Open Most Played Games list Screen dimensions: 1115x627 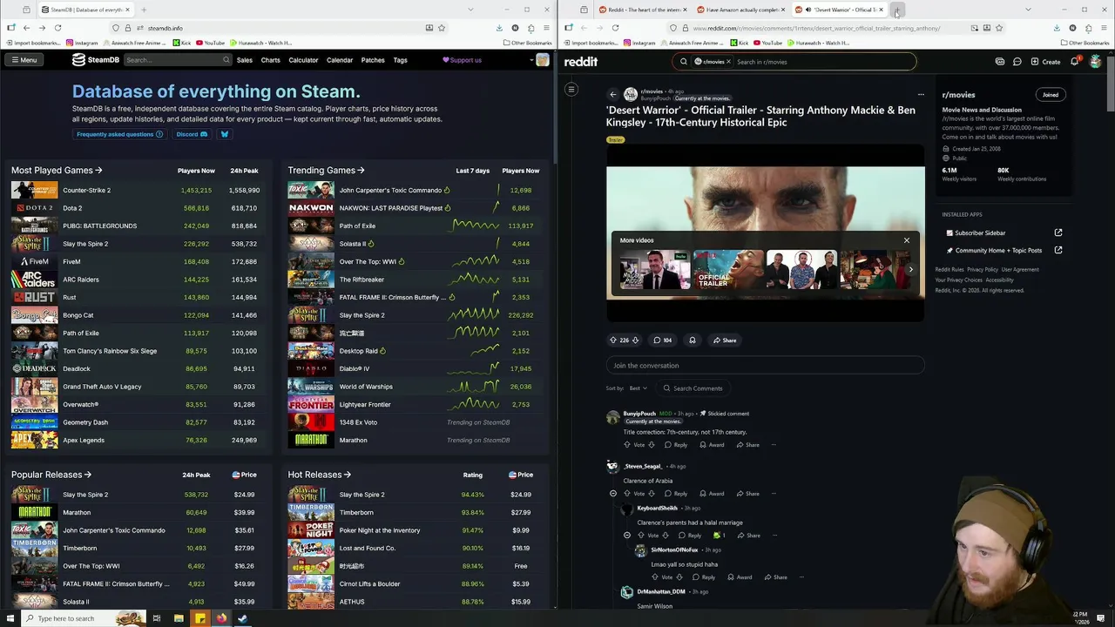(x=57, y=171)
